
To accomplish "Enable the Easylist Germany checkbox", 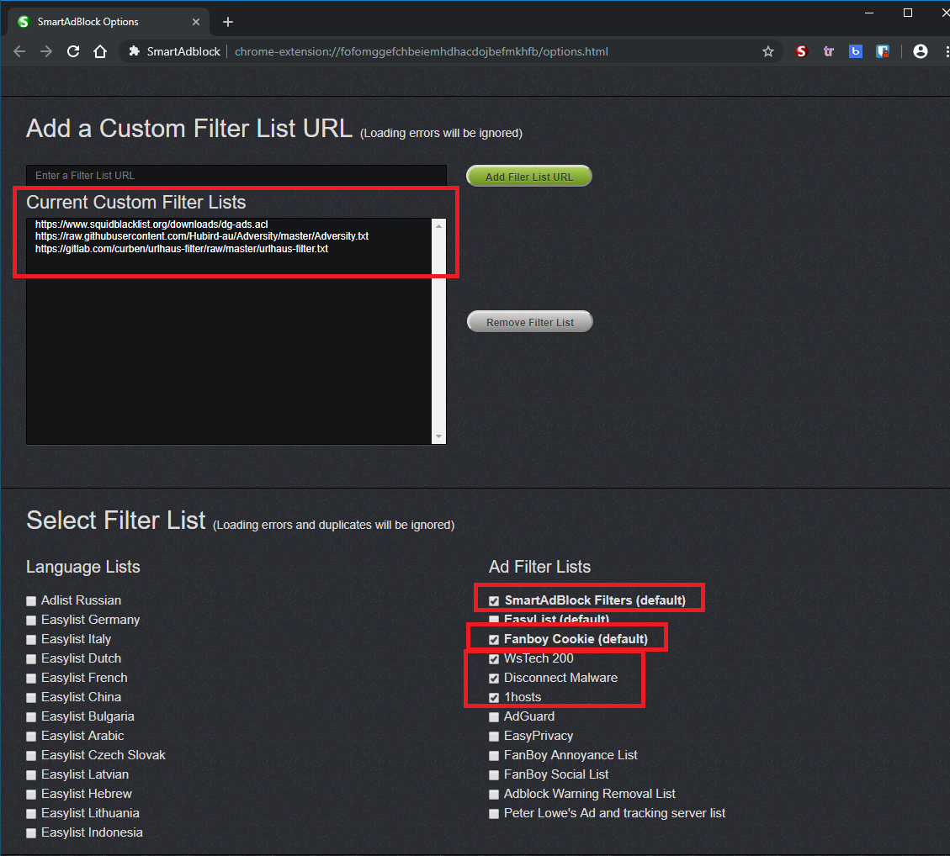I will [x=31, y=621].
